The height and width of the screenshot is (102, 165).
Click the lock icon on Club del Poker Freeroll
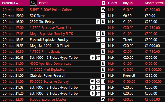click(x=103, y=76)
